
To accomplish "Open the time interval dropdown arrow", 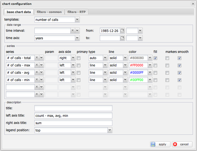I will coord(77,31).
